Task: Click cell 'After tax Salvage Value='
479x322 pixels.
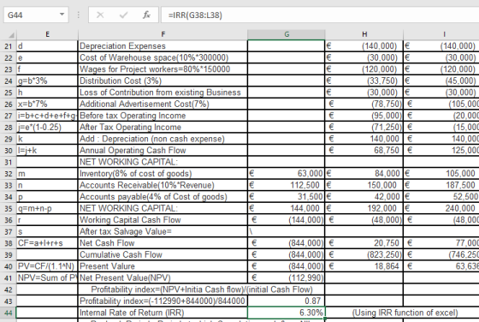Action: 163,231
